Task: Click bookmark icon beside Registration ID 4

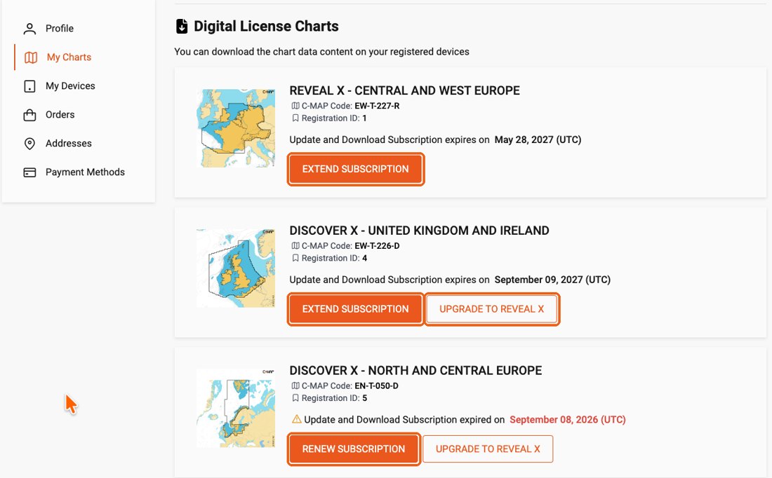Action: pos(295,258)
